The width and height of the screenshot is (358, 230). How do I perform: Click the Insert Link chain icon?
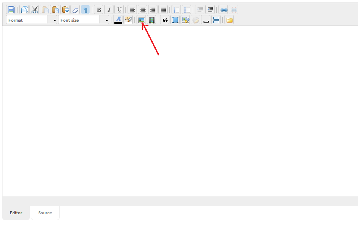(x=224, y=10)
